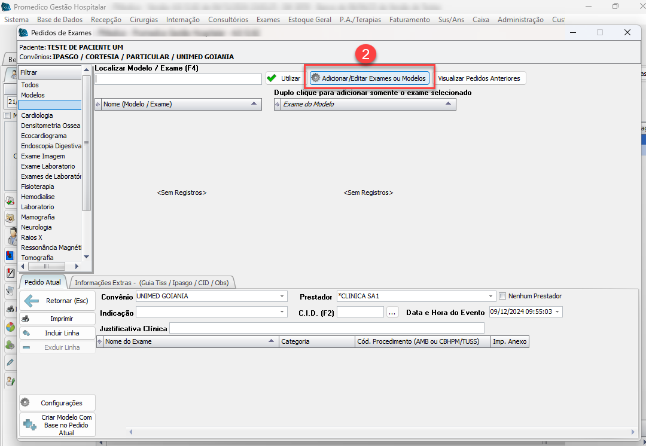Open Adicionar/Editar Exames ou Modelos
The image size is (646, 446).
(x=368, y=78)
